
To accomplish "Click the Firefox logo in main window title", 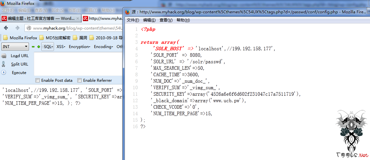I will tap(3, 4).
